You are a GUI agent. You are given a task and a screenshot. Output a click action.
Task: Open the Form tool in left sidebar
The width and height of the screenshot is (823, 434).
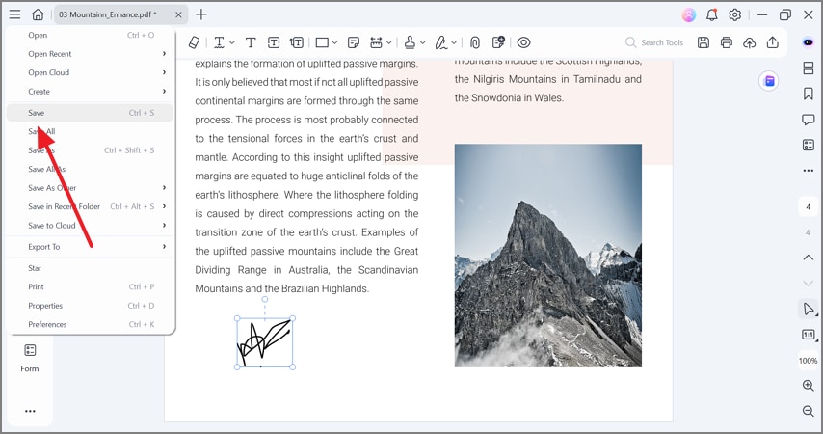click(30, 357)
